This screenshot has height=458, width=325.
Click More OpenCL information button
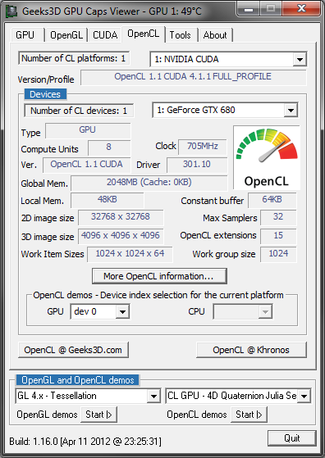tap(159, 276)
